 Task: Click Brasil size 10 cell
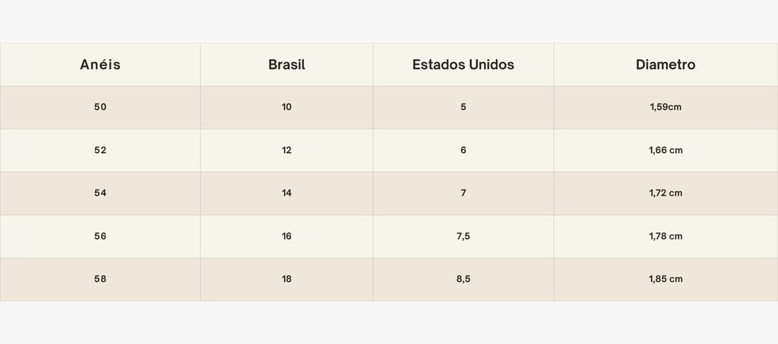[x=286, y=108]
